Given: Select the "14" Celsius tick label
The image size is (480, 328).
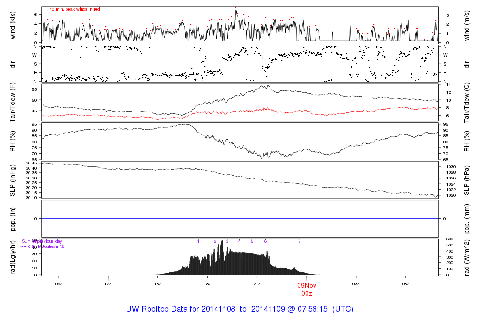Looking at the screenshot, I should (x=449, y=84).
